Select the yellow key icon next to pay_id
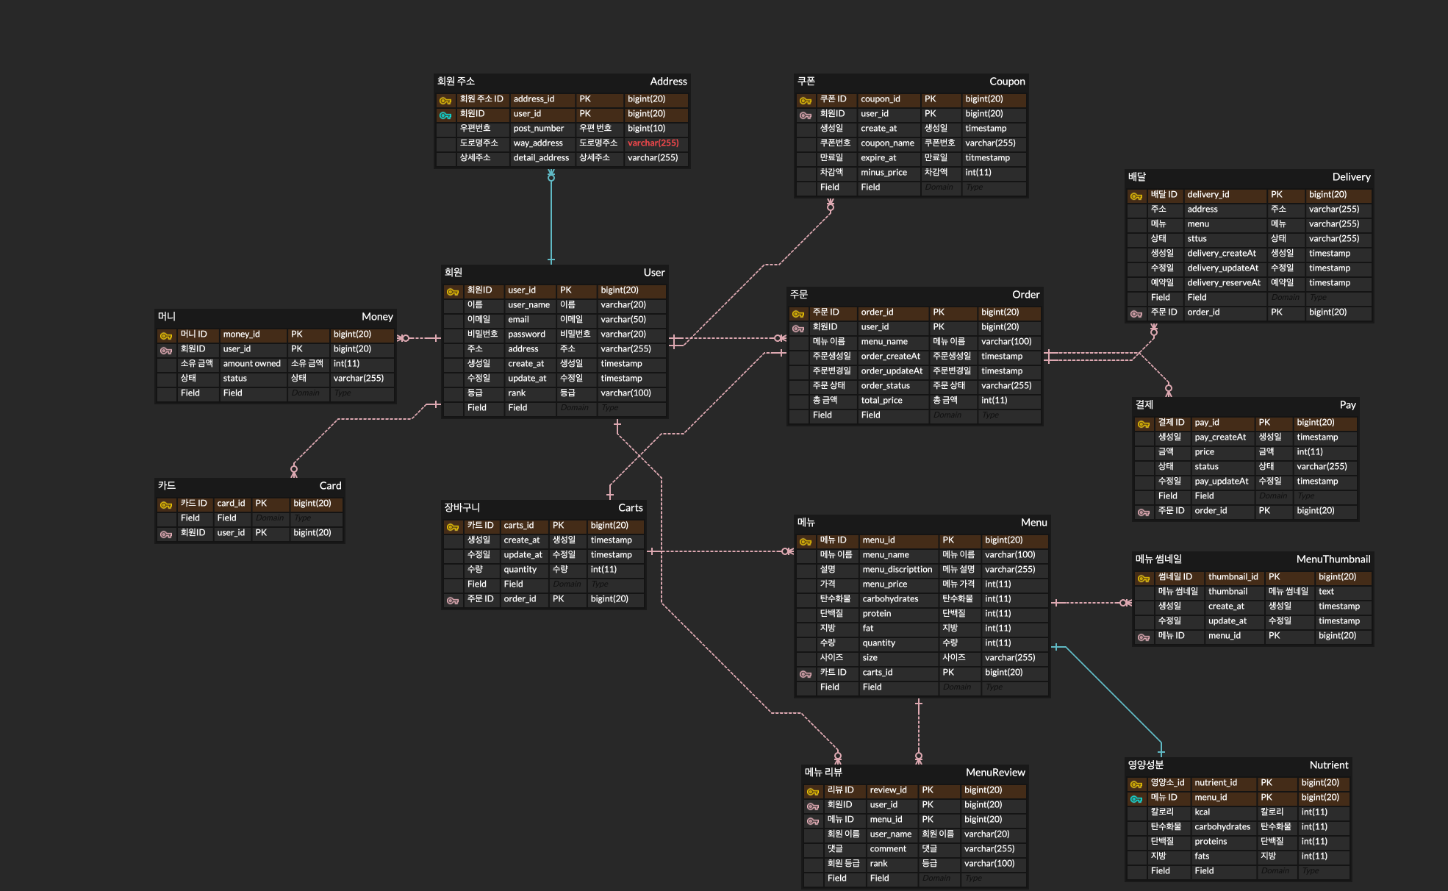 point(1144,423)
